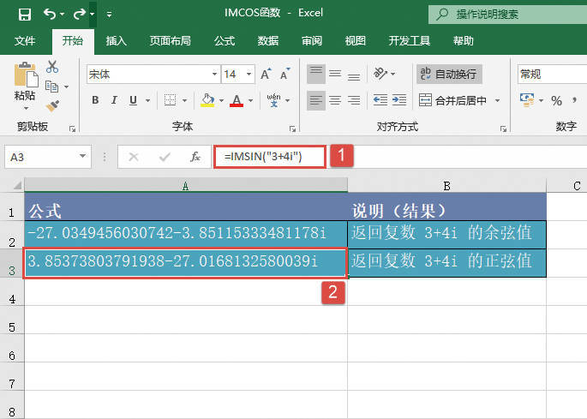
Task: Click the Save icon in title bar
Action: [x=24, y=14]
